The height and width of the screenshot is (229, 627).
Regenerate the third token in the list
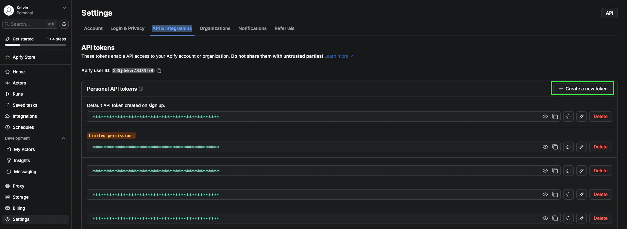tap(568, 171)
